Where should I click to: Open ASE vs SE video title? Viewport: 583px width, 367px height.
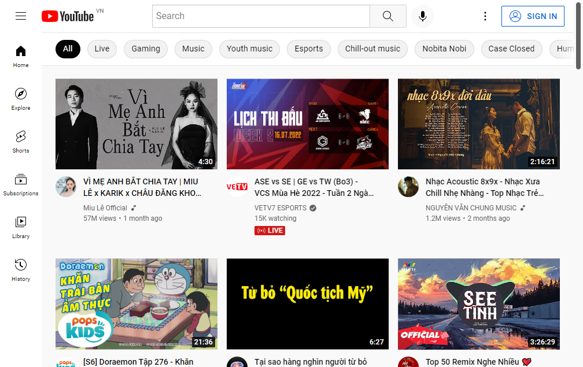tap(314, 187)
